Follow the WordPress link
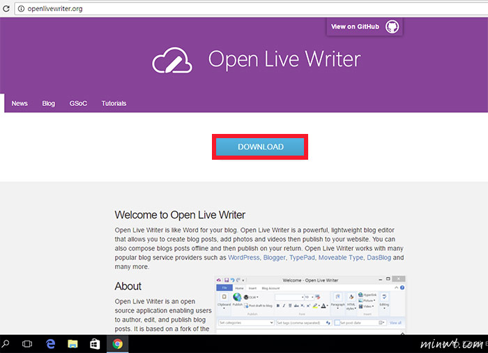The height and width of the screenshot is (353, 488). coord(244,257)
